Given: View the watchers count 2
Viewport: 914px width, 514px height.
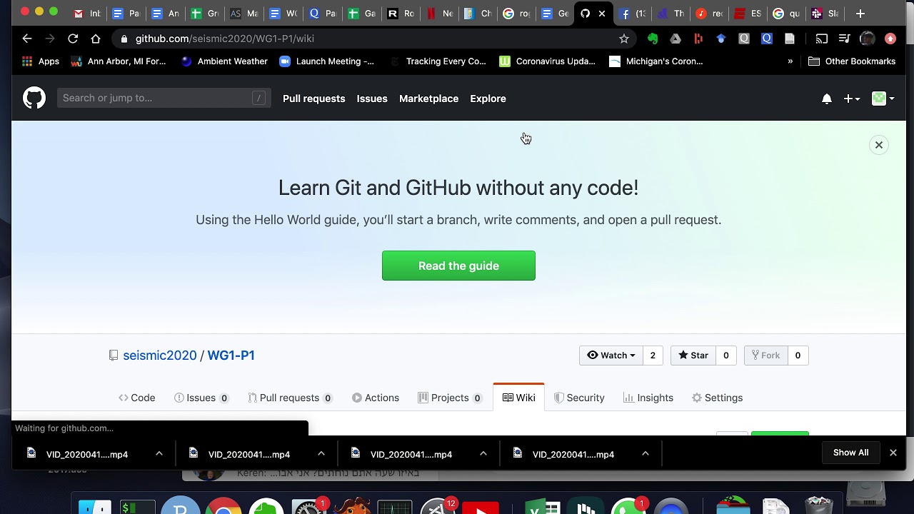Looking at the screenshot, I should click(x=652, y=355).
